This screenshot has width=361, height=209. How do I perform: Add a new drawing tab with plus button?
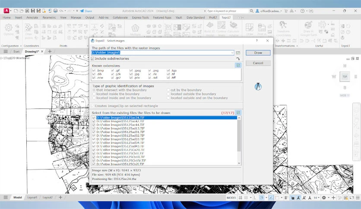click(x=50, y=51)
